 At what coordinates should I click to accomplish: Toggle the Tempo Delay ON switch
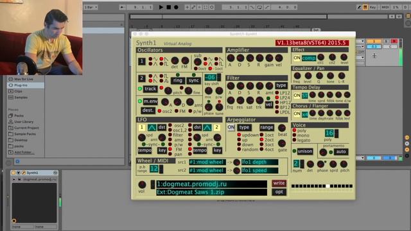pos(297,96)
